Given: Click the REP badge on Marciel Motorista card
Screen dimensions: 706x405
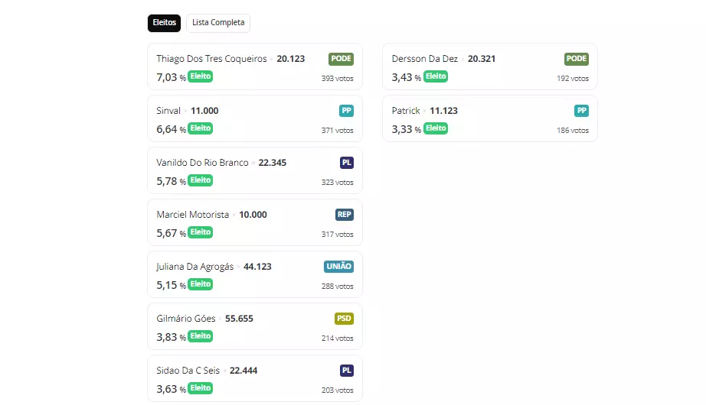Looking at the screenshot, I should coord(344,215).
